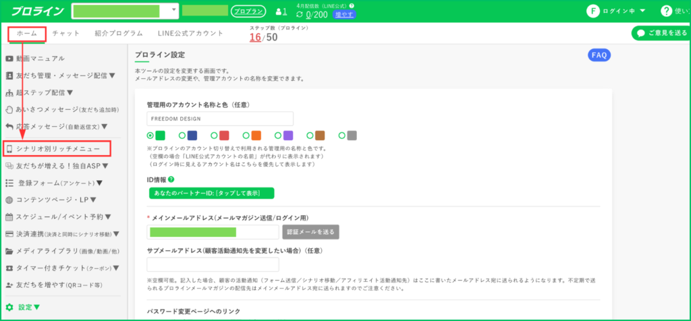Select the red color radio button
This screenshot has height=321, width=691.
click(x=214, y=135)
